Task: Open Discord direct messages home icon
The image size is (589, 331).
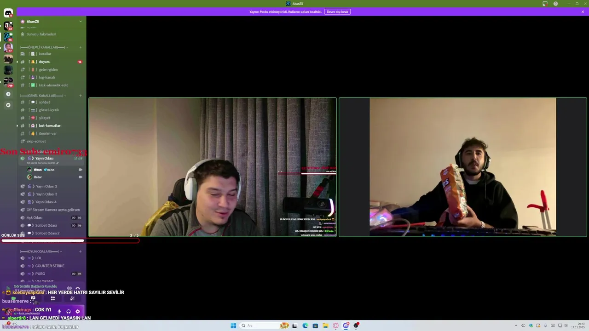Action: click(x=8, y=13)
